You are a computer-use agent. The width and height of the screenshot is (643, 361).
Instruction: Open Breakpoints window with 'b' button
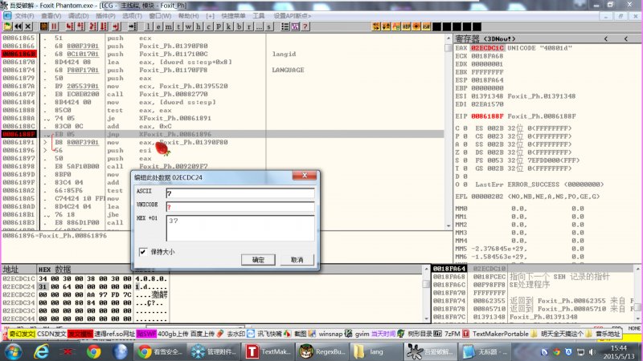(x=239, y=26)
